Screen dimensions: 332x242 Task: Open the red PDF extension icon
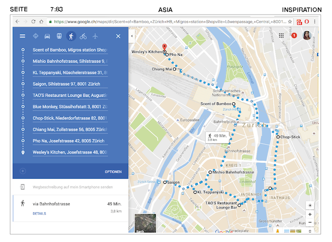tap(299, 22)
